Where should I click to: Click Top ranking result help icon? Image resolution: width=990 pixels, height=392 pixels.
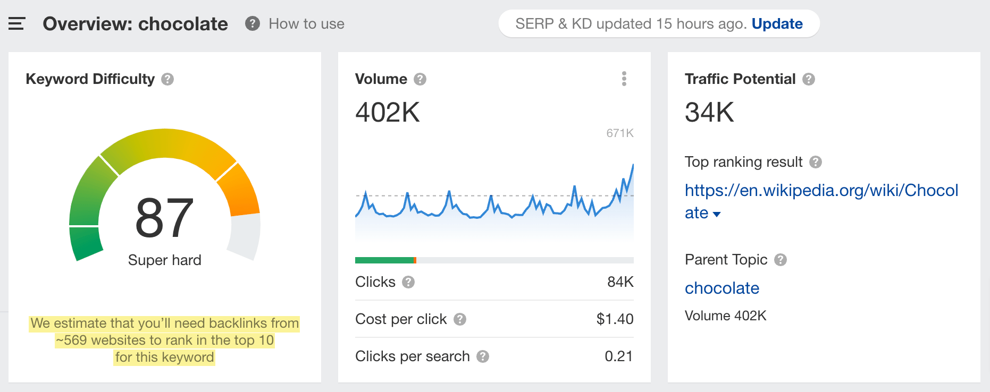[816, 162]
